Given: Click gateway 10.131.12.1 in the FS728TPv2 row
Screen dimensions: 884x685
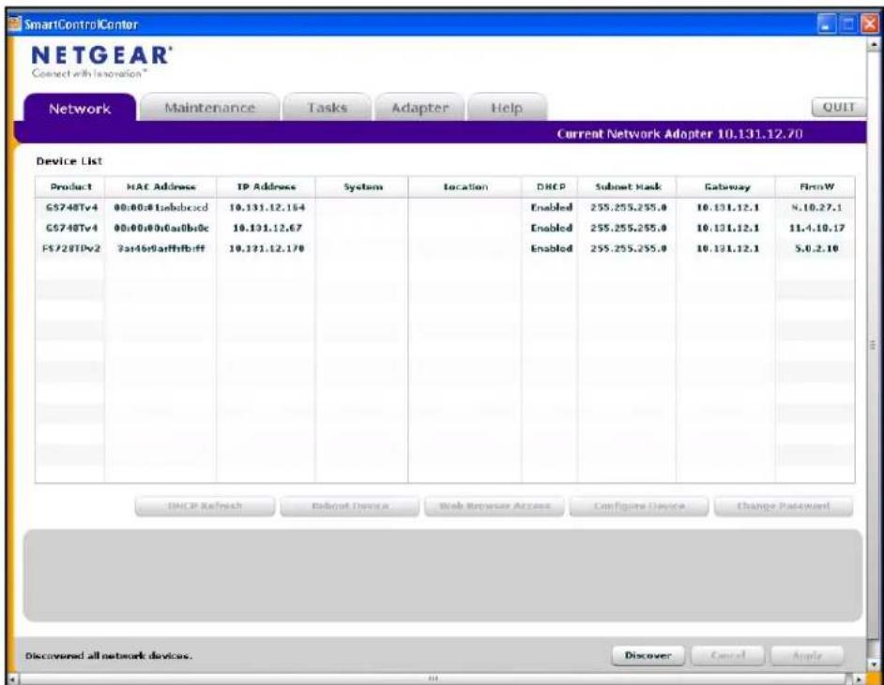Looking at the screenshot, I should (728, 248).
